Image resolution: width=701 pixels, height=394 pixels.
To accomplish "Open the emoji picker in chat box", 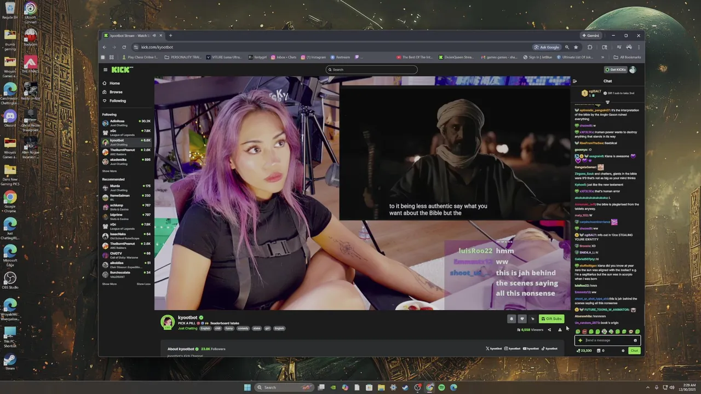I will click(x=635, y=340).
